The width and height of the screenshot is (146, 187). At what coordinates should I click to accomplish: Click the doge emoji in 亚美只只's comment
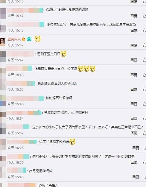coord(38,39)
